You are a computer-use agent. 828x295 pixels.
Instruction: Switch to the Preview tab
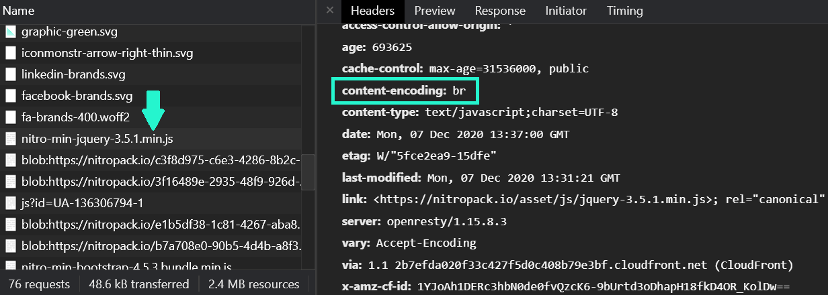pos(434,11)
